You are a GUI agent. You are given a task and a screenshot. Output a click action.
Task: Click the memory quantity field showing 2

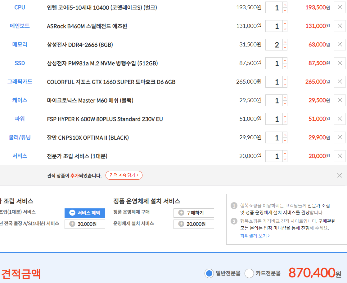(274, 45)
